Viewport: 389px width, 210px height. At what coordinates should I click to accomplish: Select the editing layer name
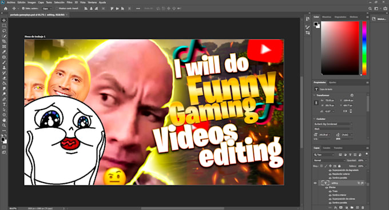point(335,183)
